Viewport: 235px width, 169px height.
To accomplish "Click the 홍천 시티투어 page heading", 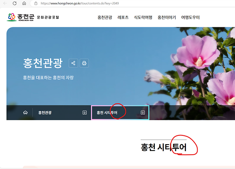I will (x=164, y=147).
